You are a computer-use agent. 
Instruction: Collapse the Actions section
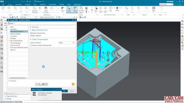(x=9, y=81)
